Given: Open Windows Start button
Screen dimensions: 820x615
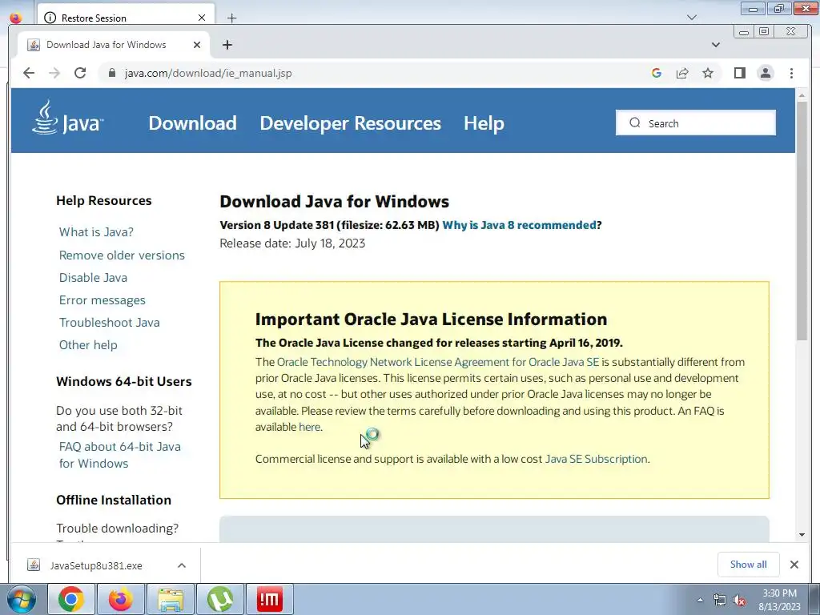Looking at the screenshot, I should point(21,599).
